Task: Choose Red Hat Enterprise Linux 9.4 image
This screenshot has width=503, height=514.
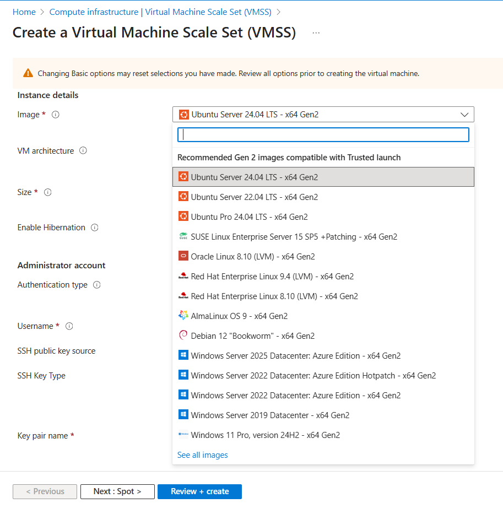Action: point(272,277)
